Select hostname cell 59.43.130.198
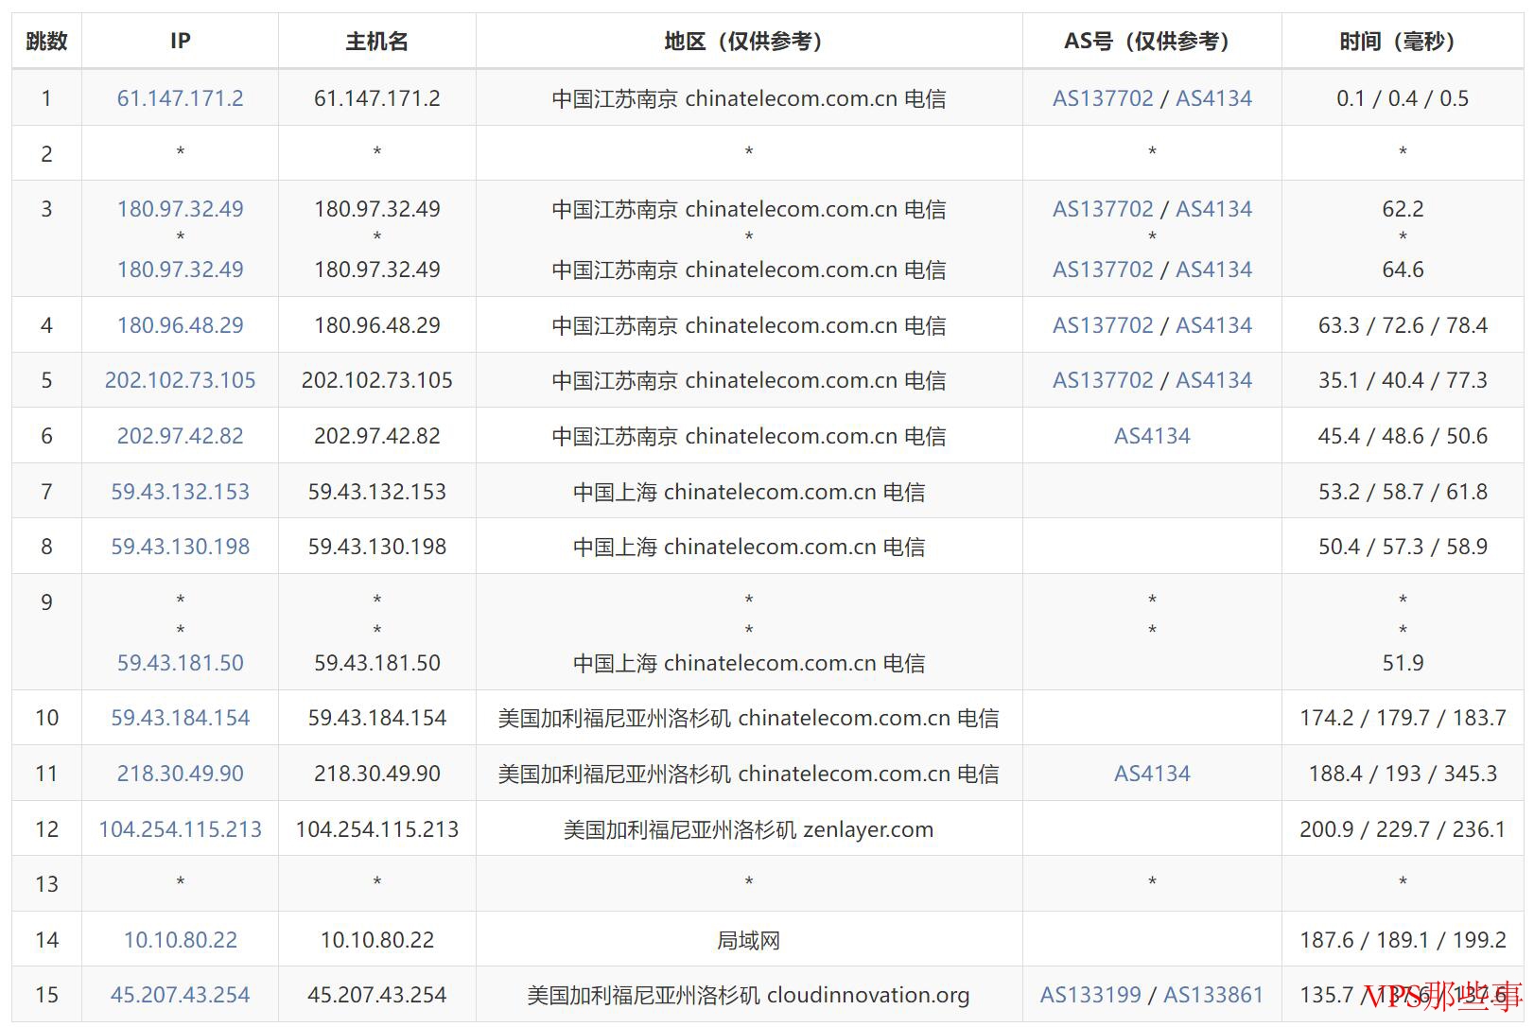Image resolution: width=1534 pixels, height=1027 pixels. coord(376,547)
